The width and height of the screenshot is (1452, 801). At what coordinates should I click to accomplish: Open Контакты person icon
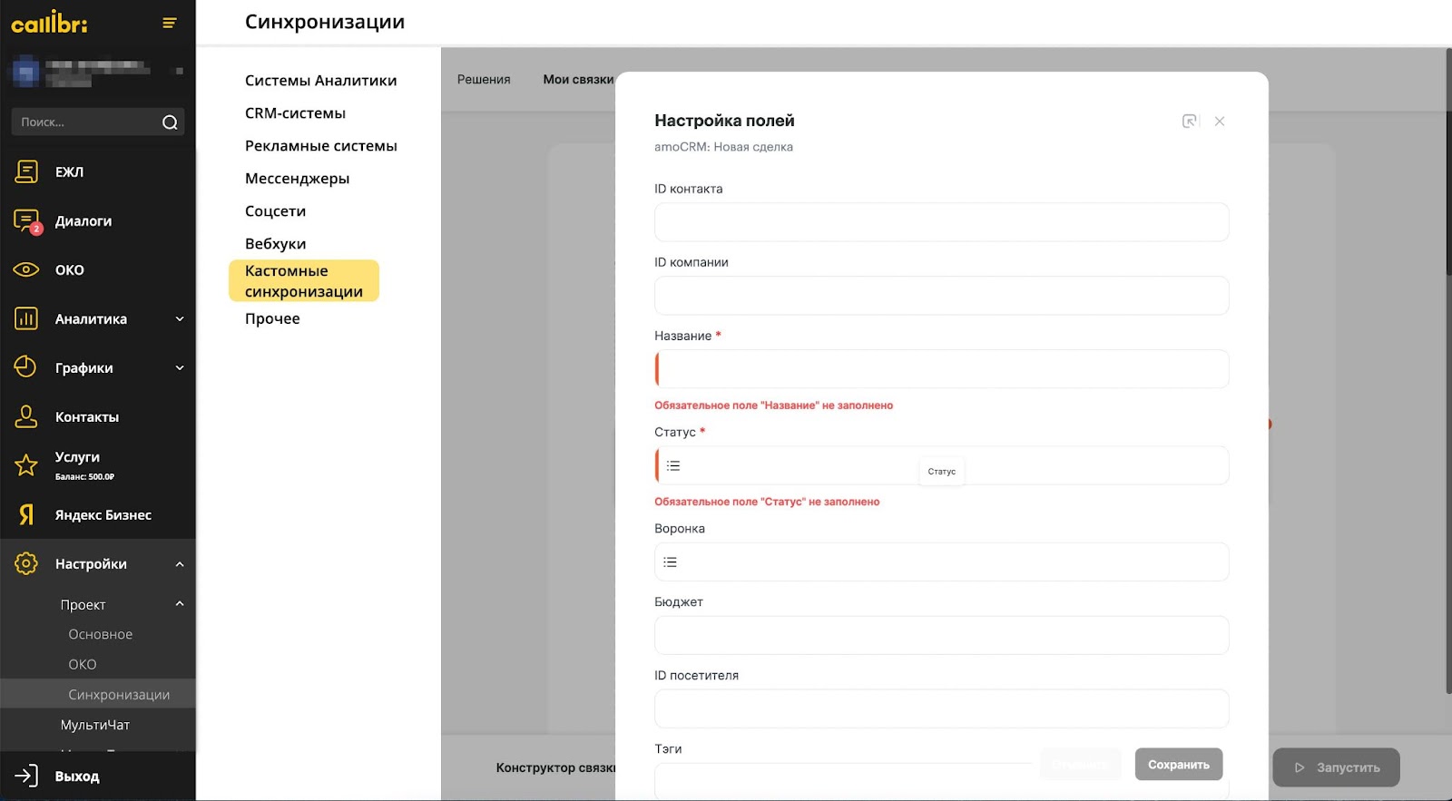coord(26,416)
